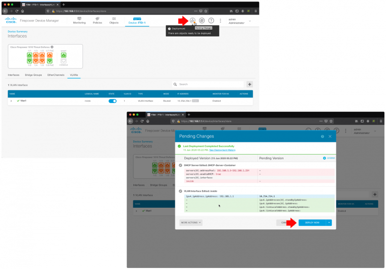
Task: Bookmark the page with star in lower window
Action: click(331, 121)
